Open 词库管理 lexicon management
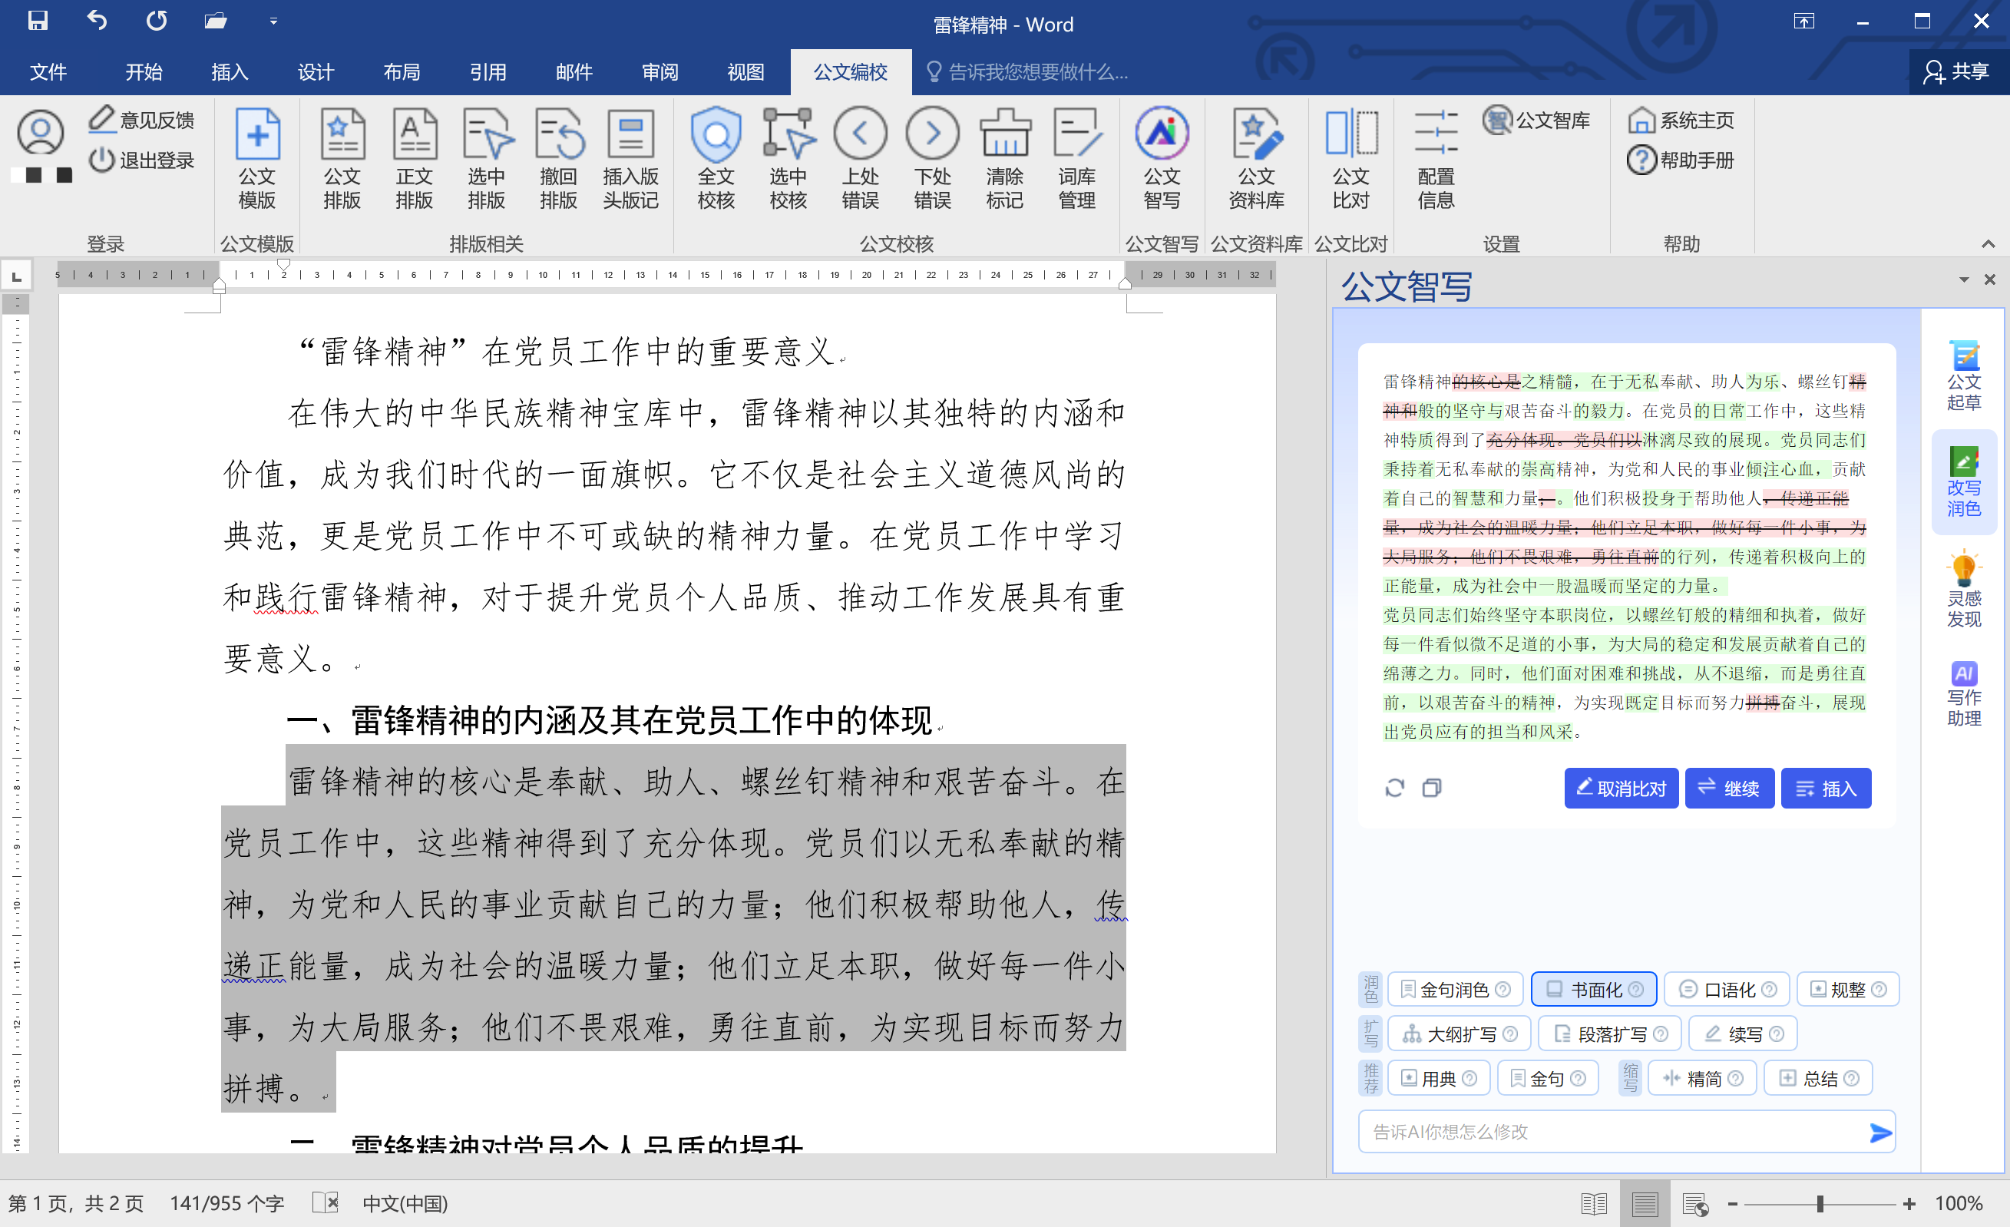This screenshot has height=1227, width=2010. [x=1076, y=159]
